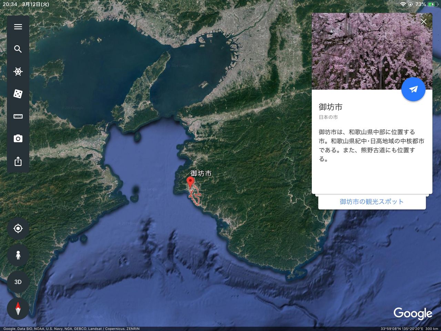The image size is (441, 331).
Task: Click the data attribution text at bottom
Action: click(71, 329)
